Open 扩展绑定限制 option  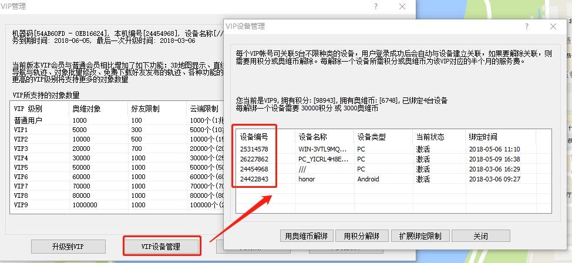(x=420, y=235)
